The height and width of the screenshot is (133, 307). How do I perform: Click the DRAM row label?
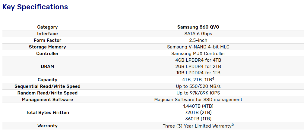(47, 66)
